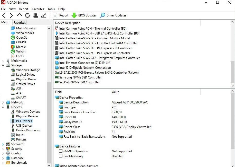Expand the Security tree node

(x=3, y=149)
